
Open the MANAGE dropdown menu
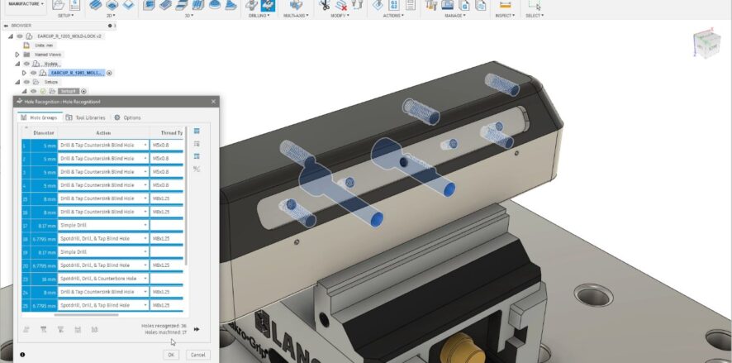455,16
